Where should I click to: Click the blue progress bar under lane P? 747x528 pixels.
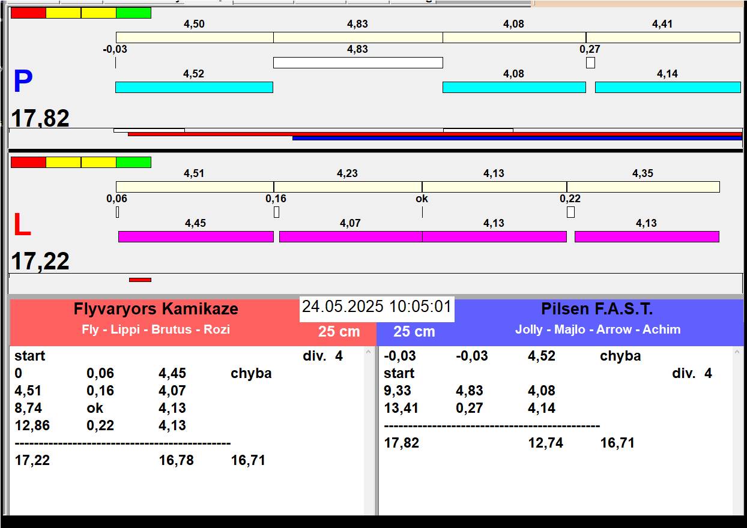(x=517, y=138)
